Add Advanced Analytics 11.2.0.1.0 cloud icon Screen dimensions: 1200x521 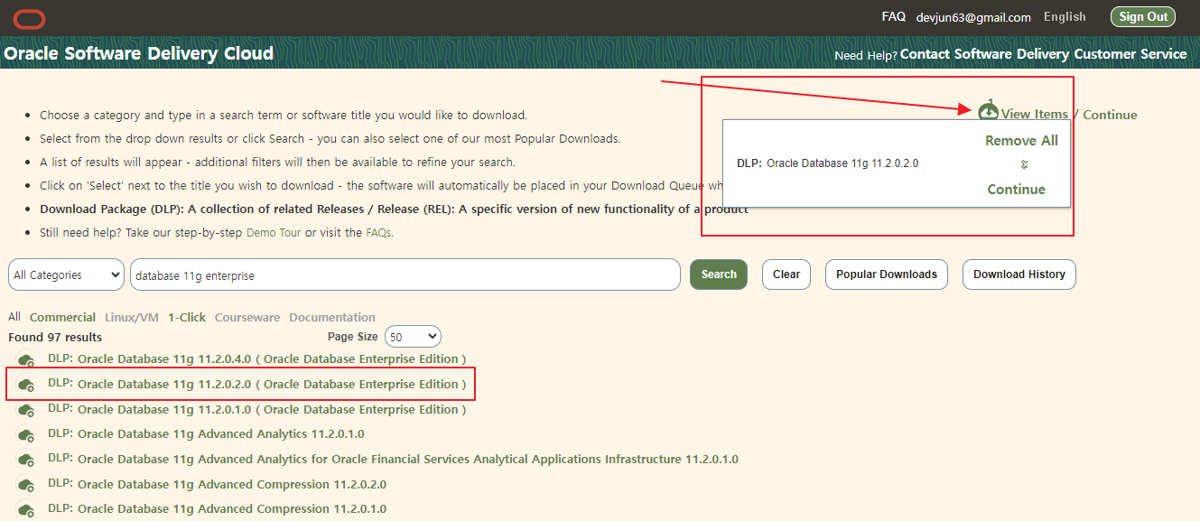click(27, 434)
